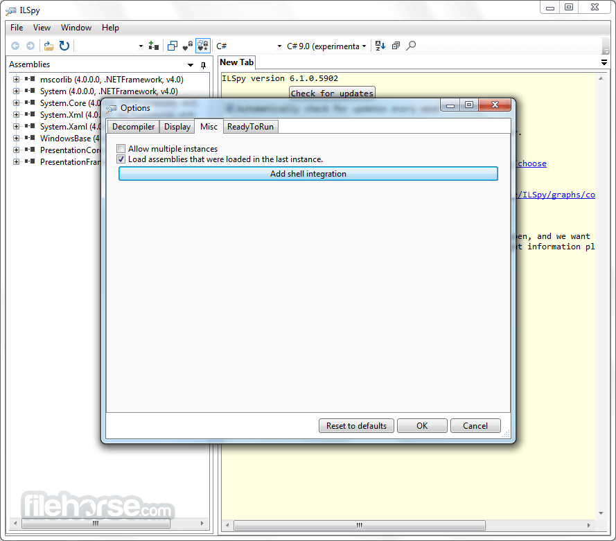Viewport: 616px width, 541px height.
Task: Pin the Assemblies panel
Action: (203, 65)
